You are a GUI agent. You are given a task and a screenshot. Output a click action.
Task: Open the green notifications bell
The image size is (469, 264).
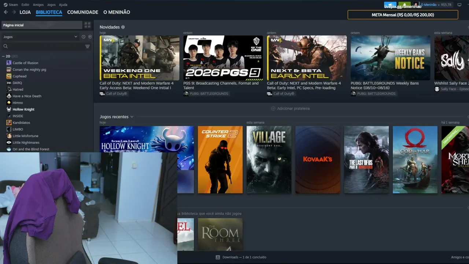(405, 5)
